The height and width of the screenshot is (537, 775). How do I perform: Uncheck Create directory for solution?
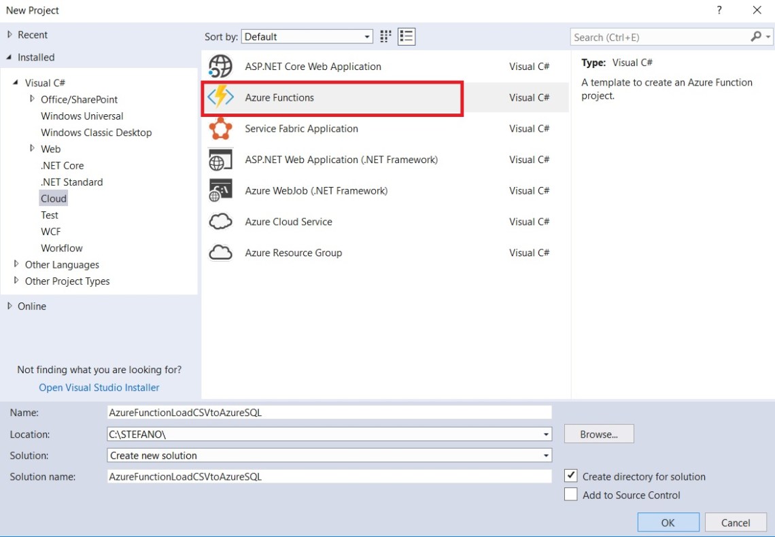(x=571, y=476)
